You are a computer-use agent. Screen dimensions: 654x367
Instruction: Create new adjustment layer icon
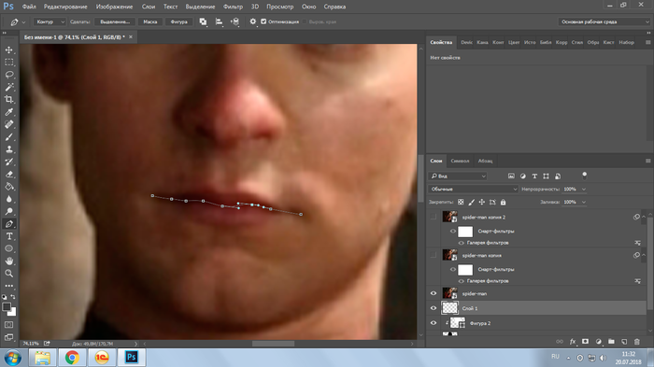(x=599, y=342)
